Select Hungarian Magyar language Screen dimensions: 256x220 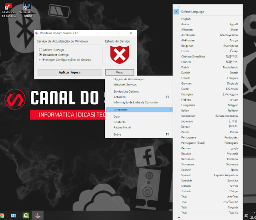click(x=208, y=105)
